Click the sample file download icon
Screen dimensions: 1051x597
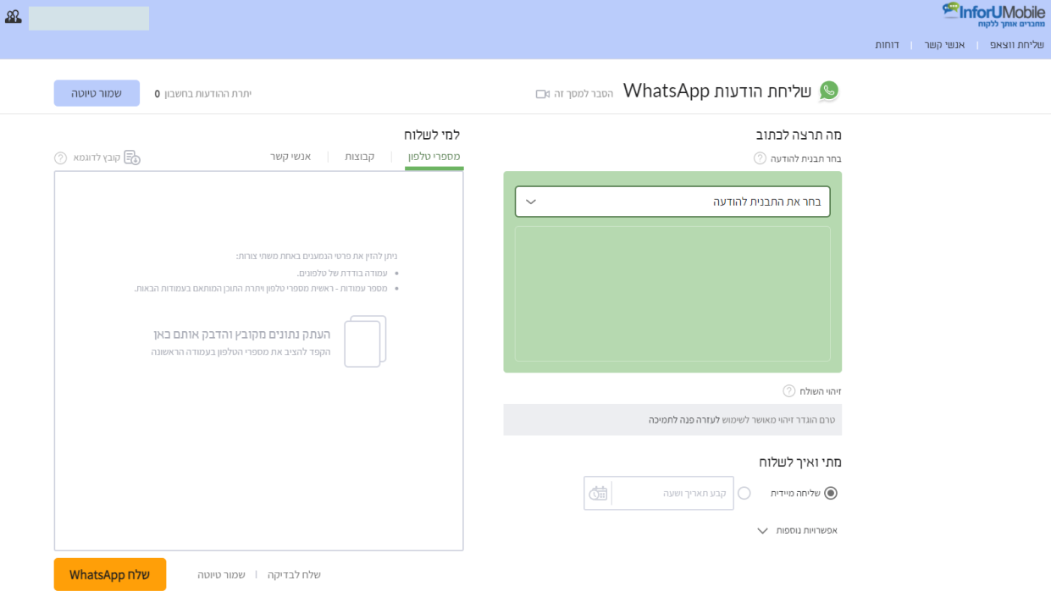pyautogui.click(x=132, y=158)
